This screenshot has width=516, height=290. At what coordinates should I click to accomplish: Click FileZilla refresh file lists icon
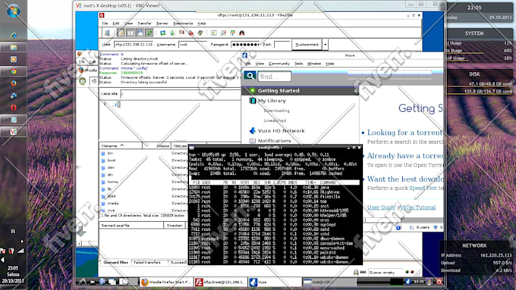coord(163,33)
